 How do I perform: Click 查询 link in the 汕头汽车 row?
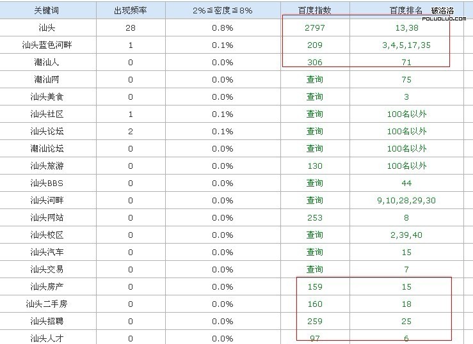point(314,253)
